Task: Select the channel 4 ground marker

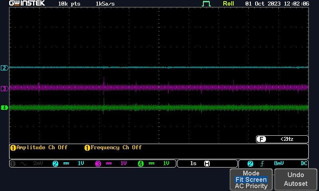Action: click(4, 107)
